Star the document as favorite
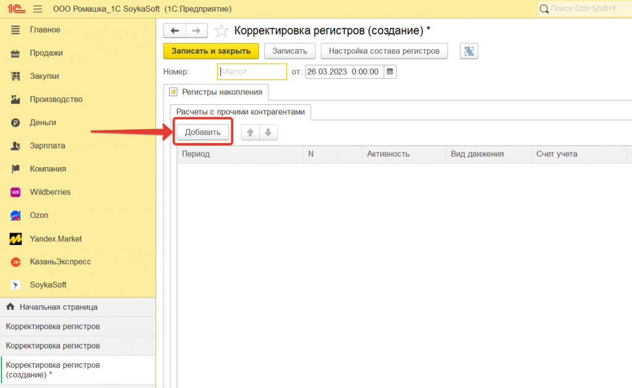 tap(221, 31)
